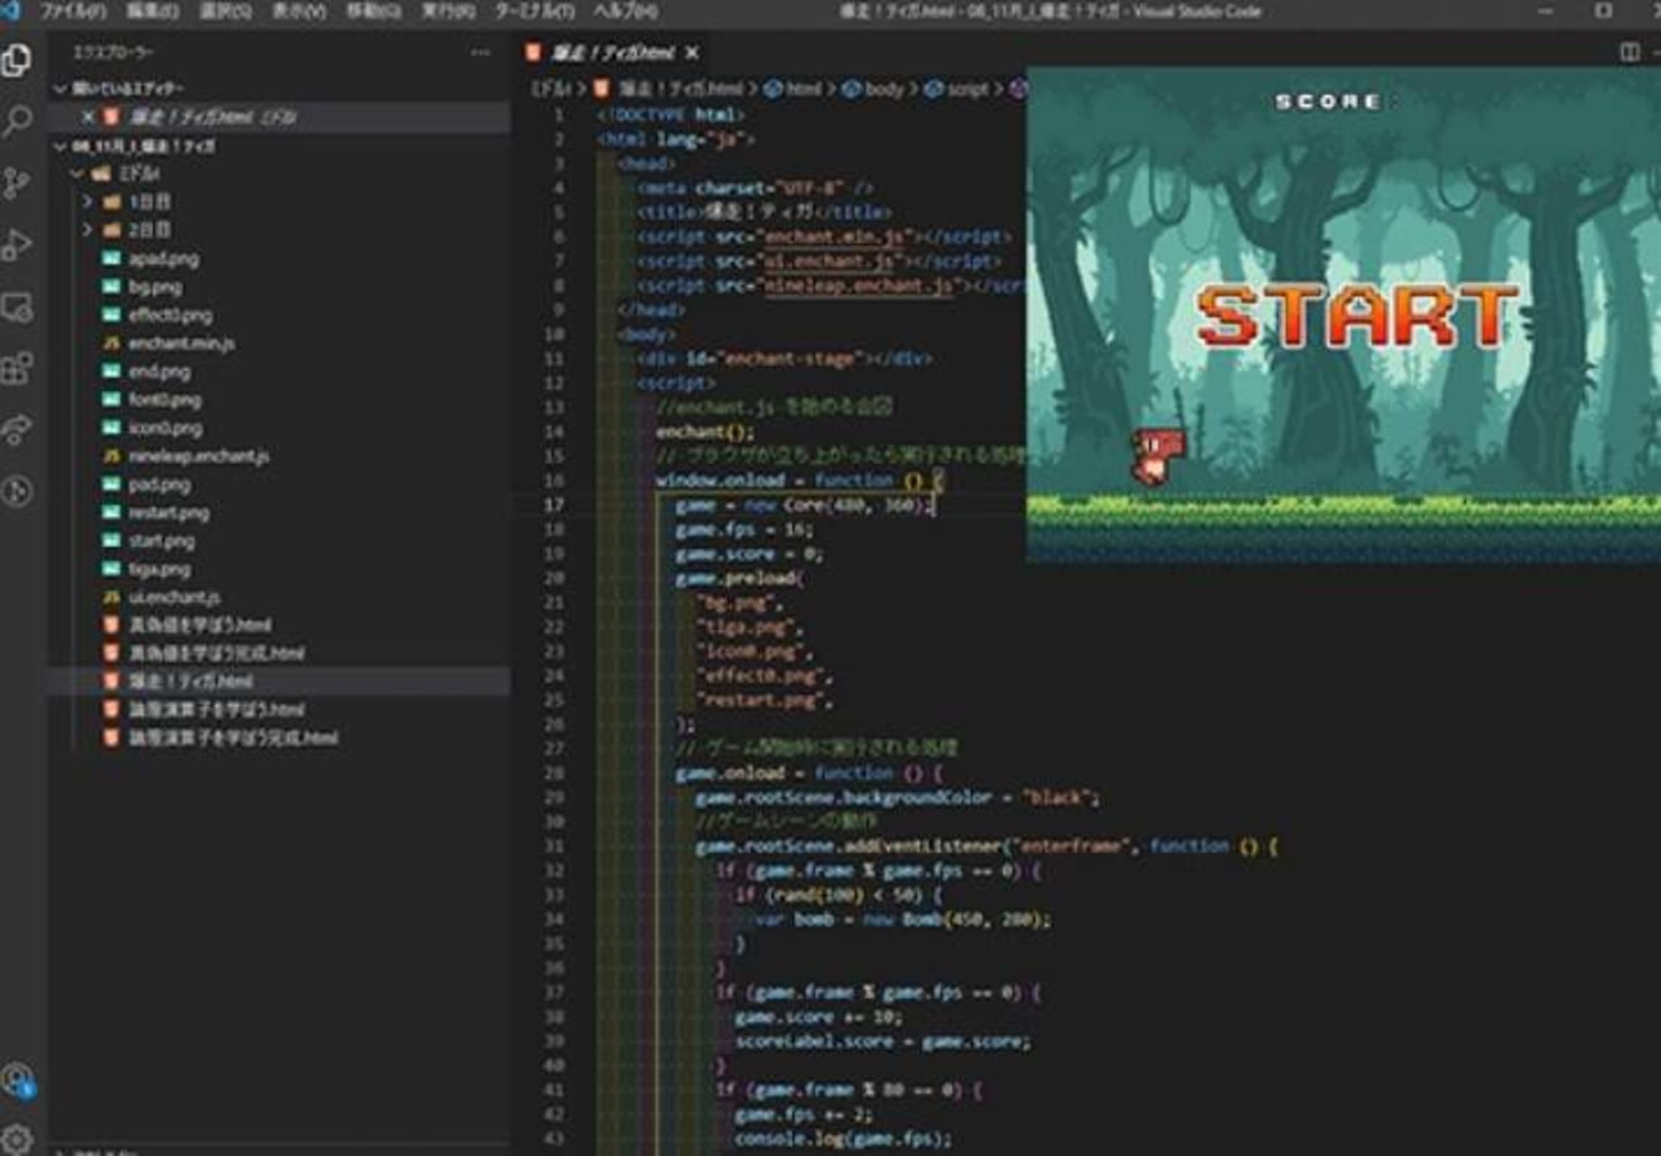The width and height of the screenshot is (1661, 1156).
Task: Open the Search view icon
Action: click(x=17, y=120)
